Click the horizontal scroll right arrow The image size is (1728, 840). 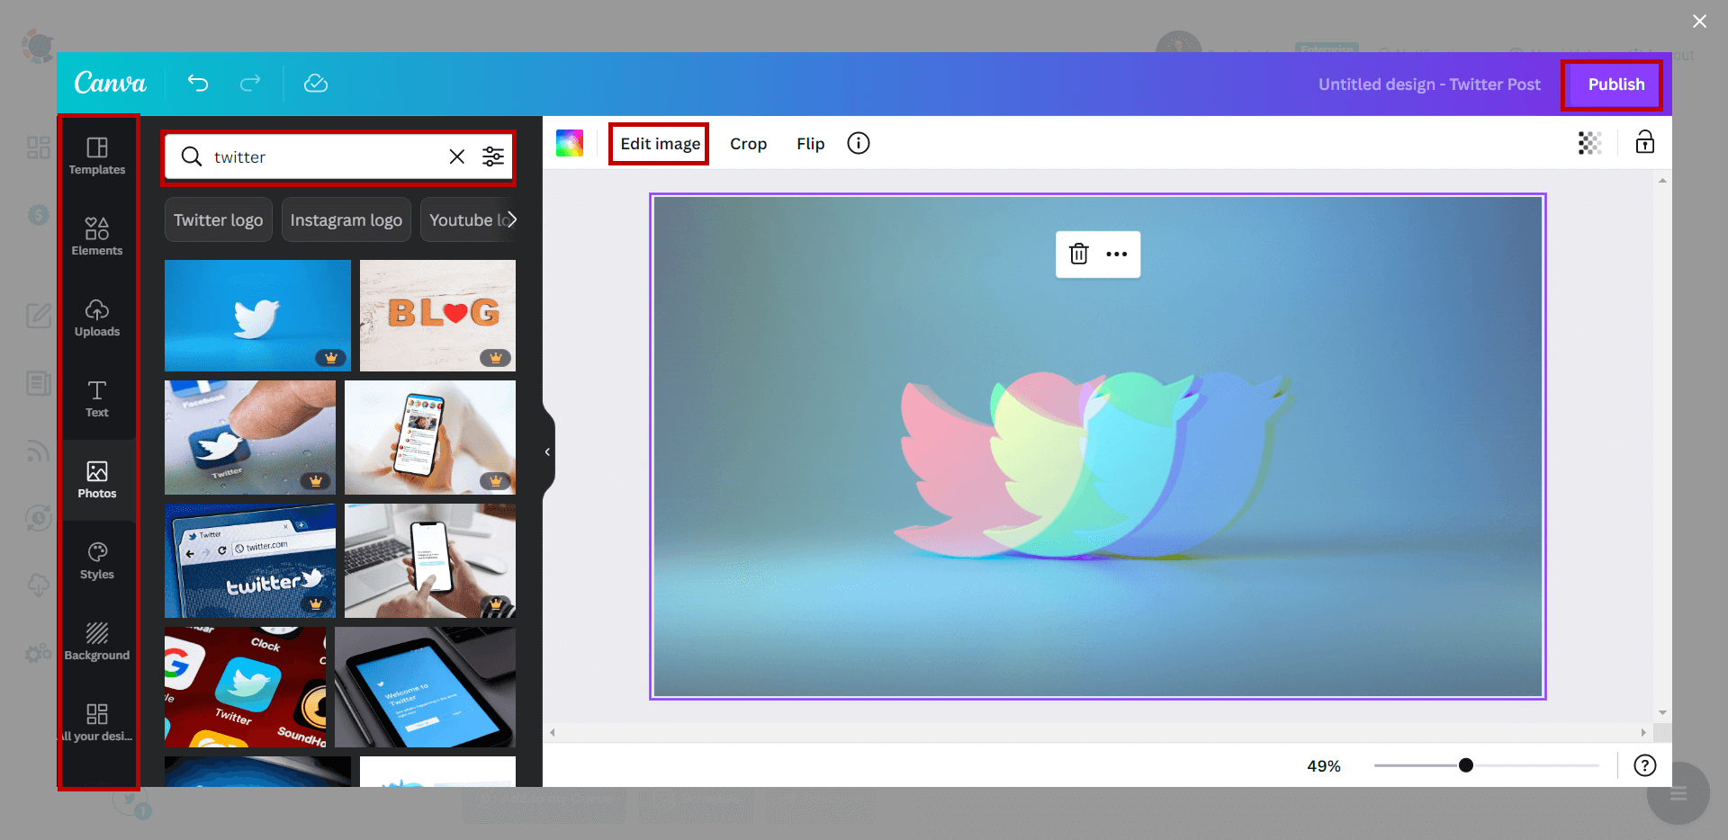(x=1643, y=733)
